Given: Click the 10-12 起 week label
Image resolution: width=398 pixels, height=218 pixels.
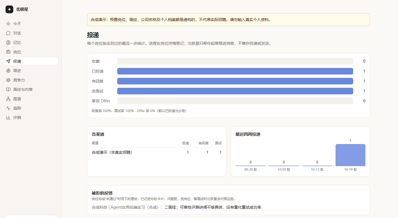Looking at the screenshot, I should (x=317, y=169).
